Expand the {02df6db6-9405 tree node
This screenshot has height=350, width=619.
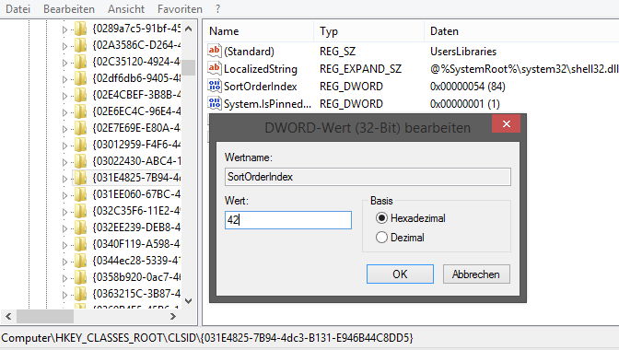point(64,79)
